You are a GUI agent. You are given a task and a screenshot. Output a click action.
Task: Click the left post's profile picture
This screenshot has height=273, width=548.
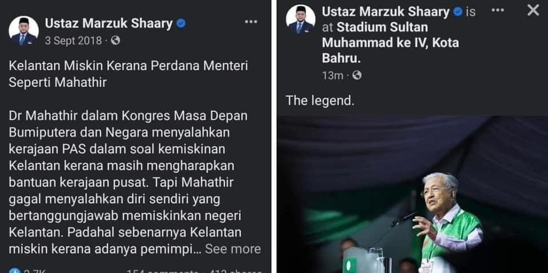[23, 31]
